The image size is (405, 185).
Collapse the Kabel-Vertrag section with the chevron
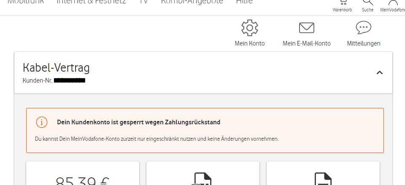click(x=379, y=72)
